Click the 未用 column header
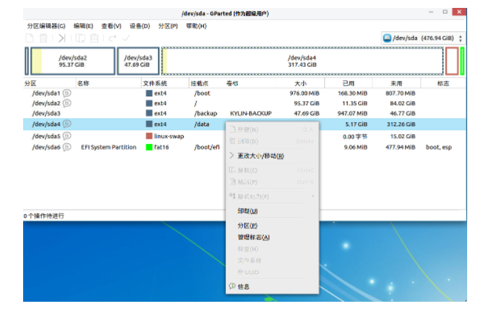 (396, 83)
